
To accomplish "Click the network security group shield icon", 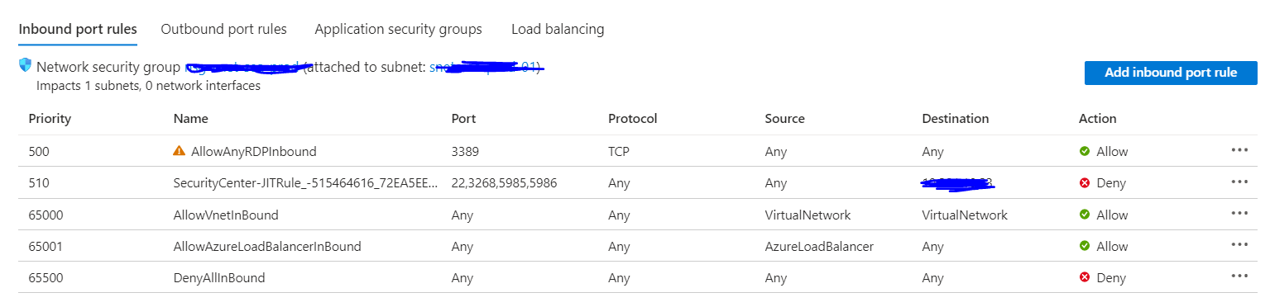I will (x=25, y=65).
